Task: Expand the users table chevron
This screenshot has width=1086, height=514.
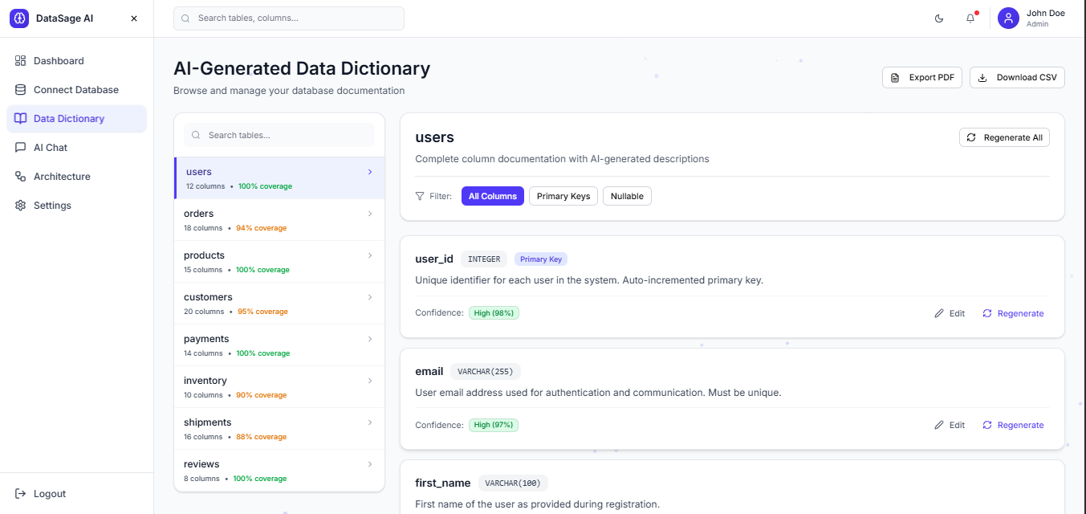Action: 370,172
